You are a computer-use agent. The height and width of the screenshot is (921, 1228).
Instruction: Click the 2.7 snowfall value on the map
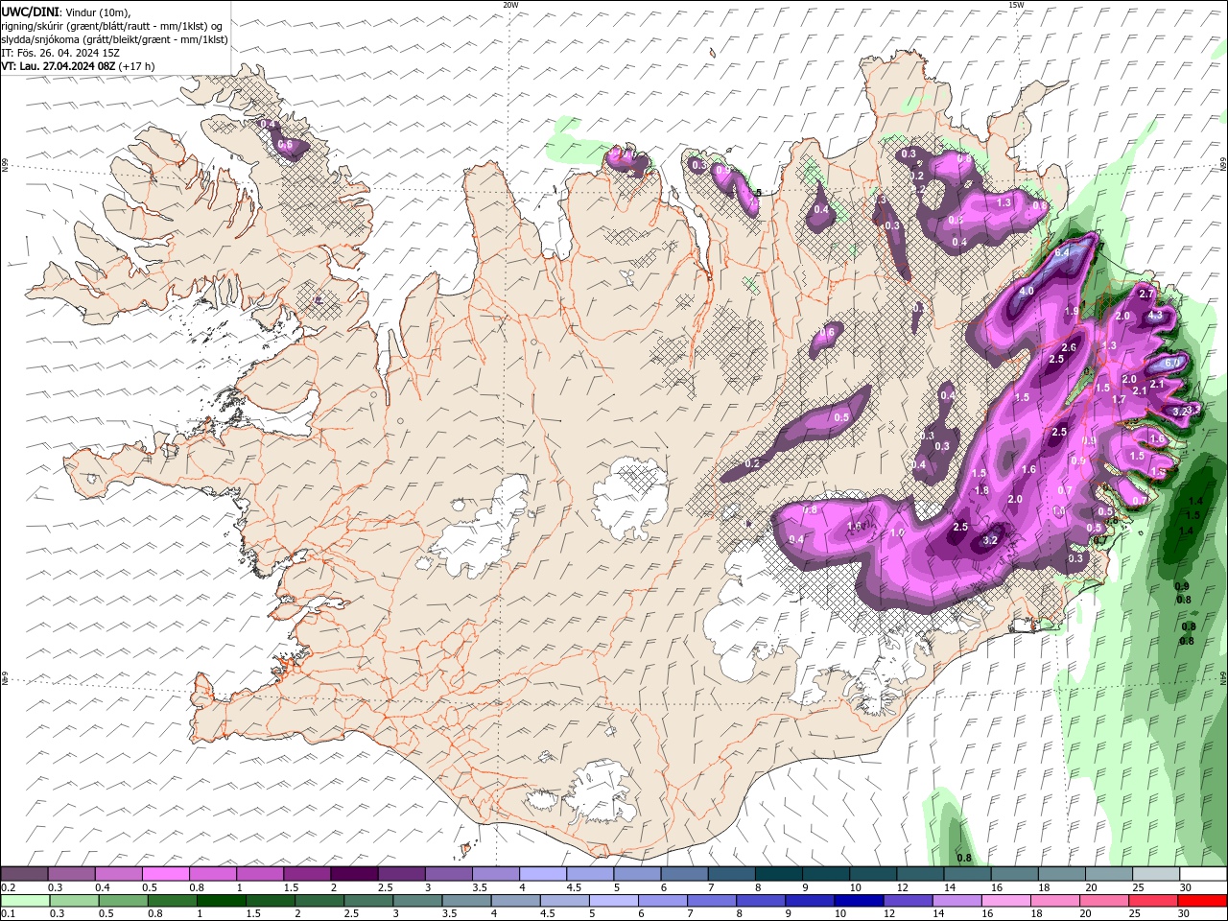coord(1145,293)
